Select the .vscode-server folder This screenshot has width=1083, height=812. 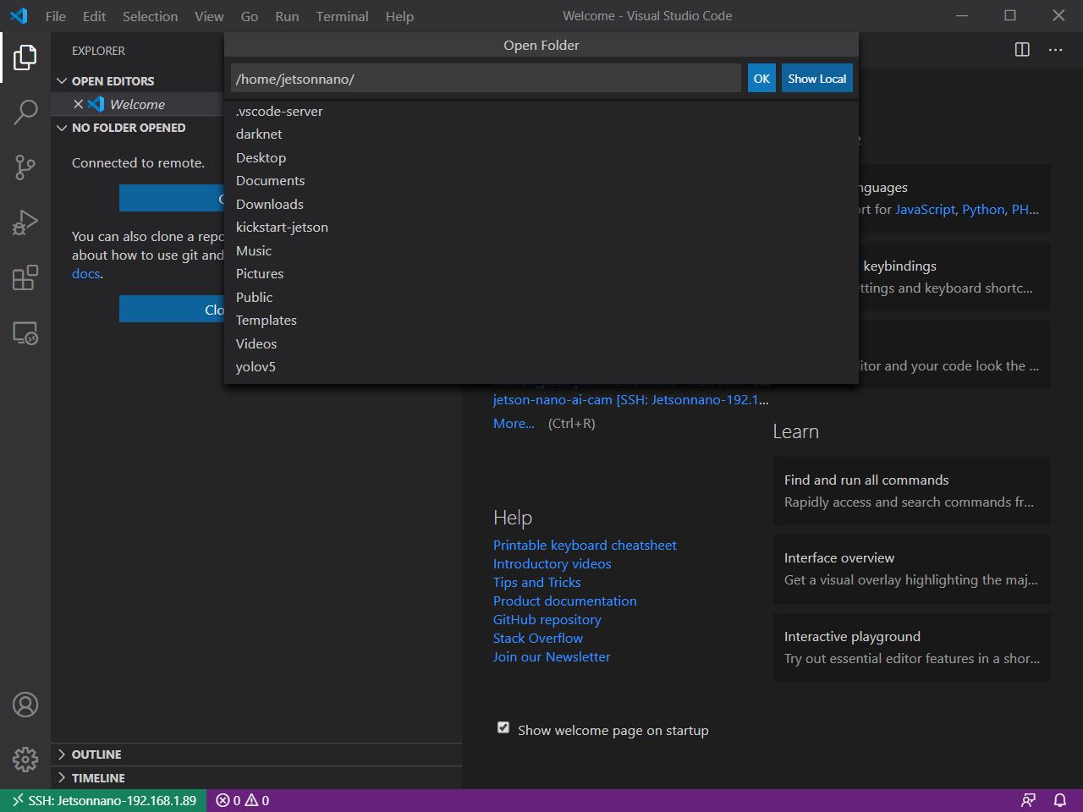click(541, 112)
